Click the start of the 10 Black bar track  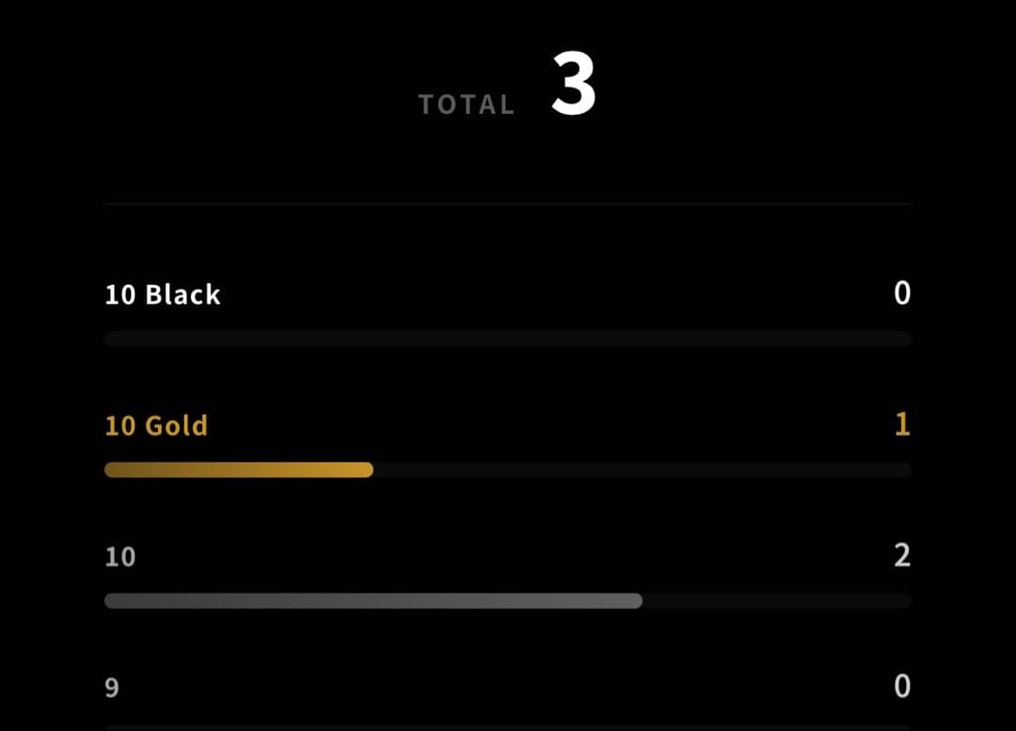[112, 339]
